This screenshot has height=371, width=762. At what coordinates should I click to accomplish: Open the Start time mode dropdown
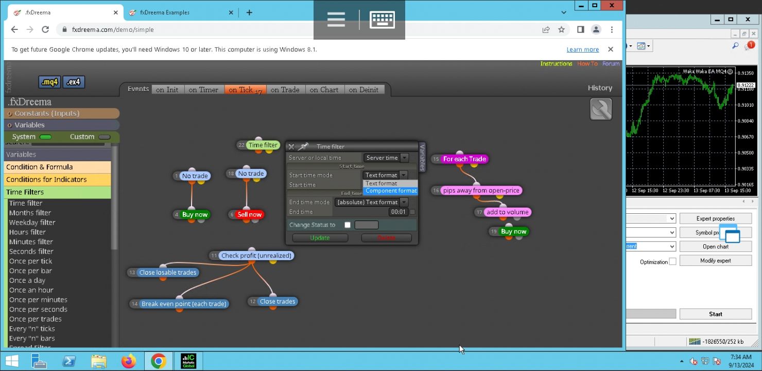click(x=385, y=175)
